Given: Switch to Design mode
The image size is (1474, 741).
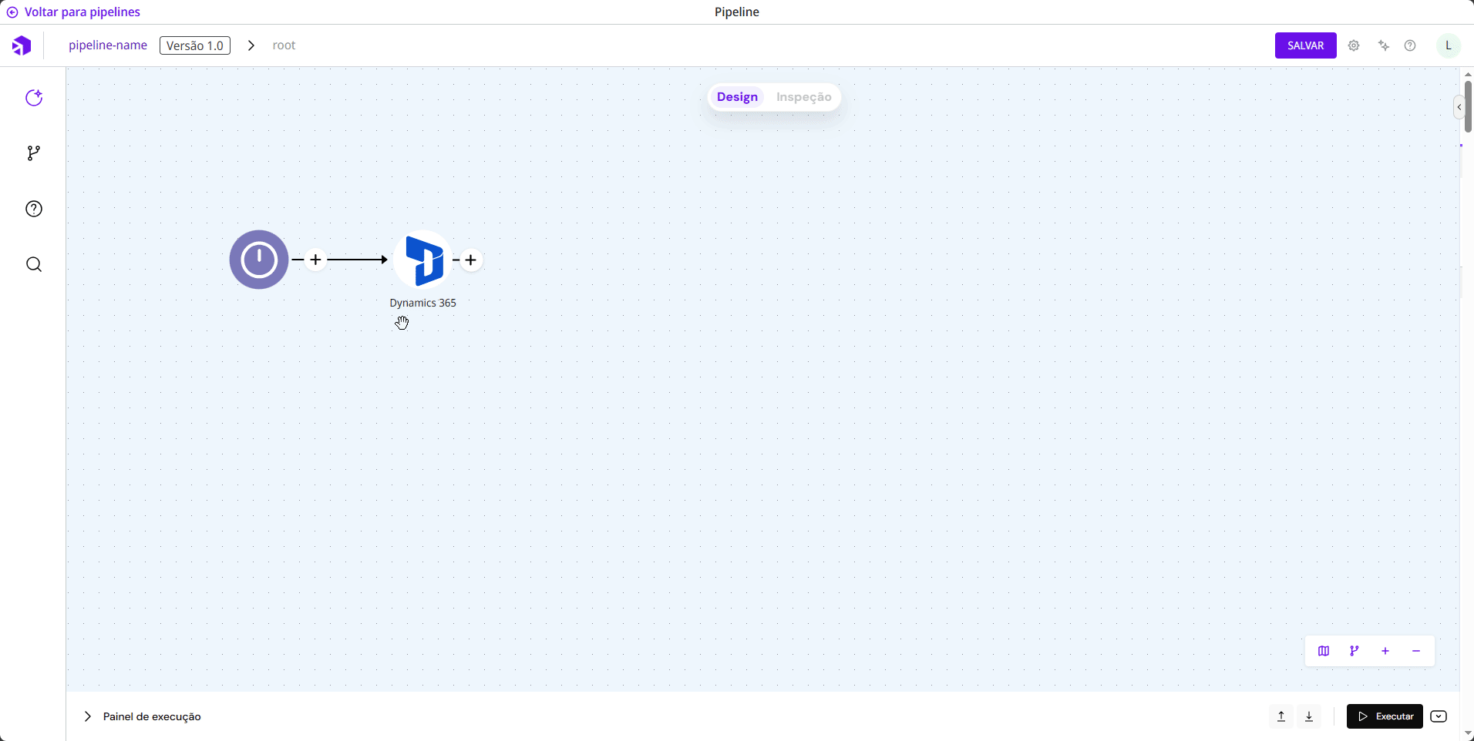Looking at the screenshot, I should click(737, 97).
